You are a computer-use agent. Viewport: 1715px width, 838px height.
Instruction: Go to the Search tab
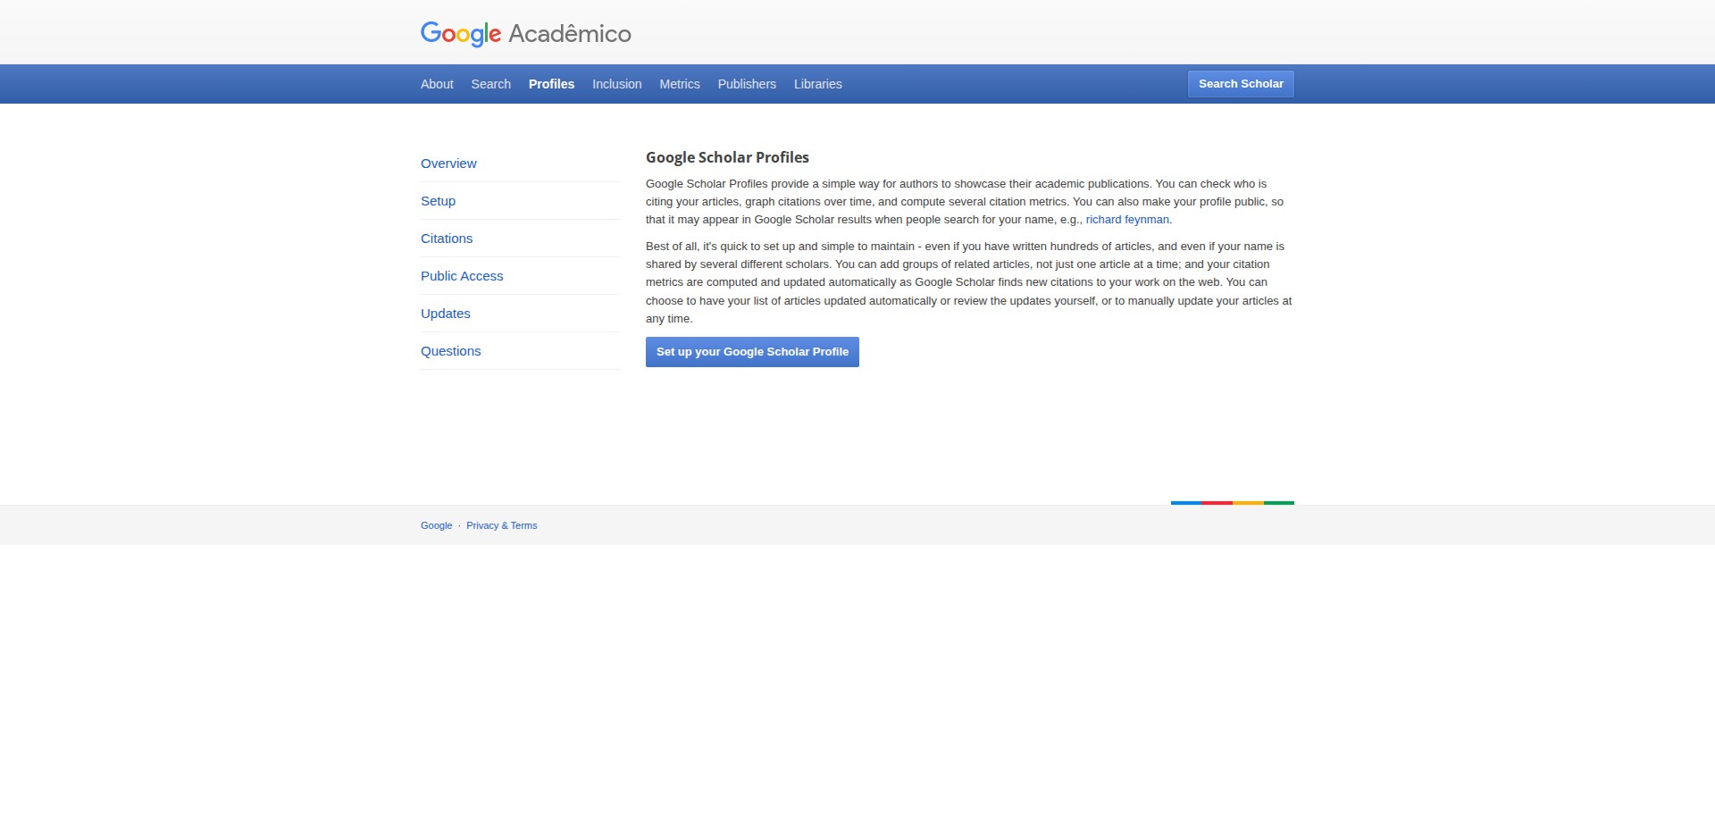click(x=491, y=84)
